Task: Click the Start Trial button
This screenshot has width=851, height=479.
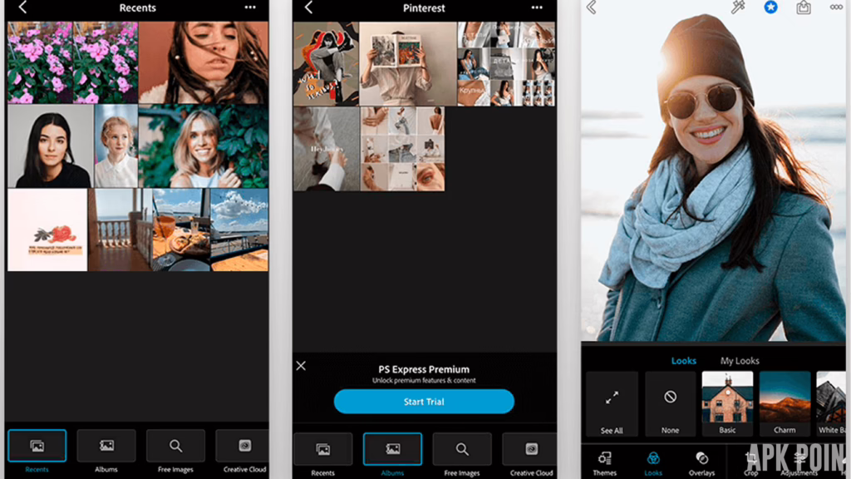Action: (x=424, y=402)
